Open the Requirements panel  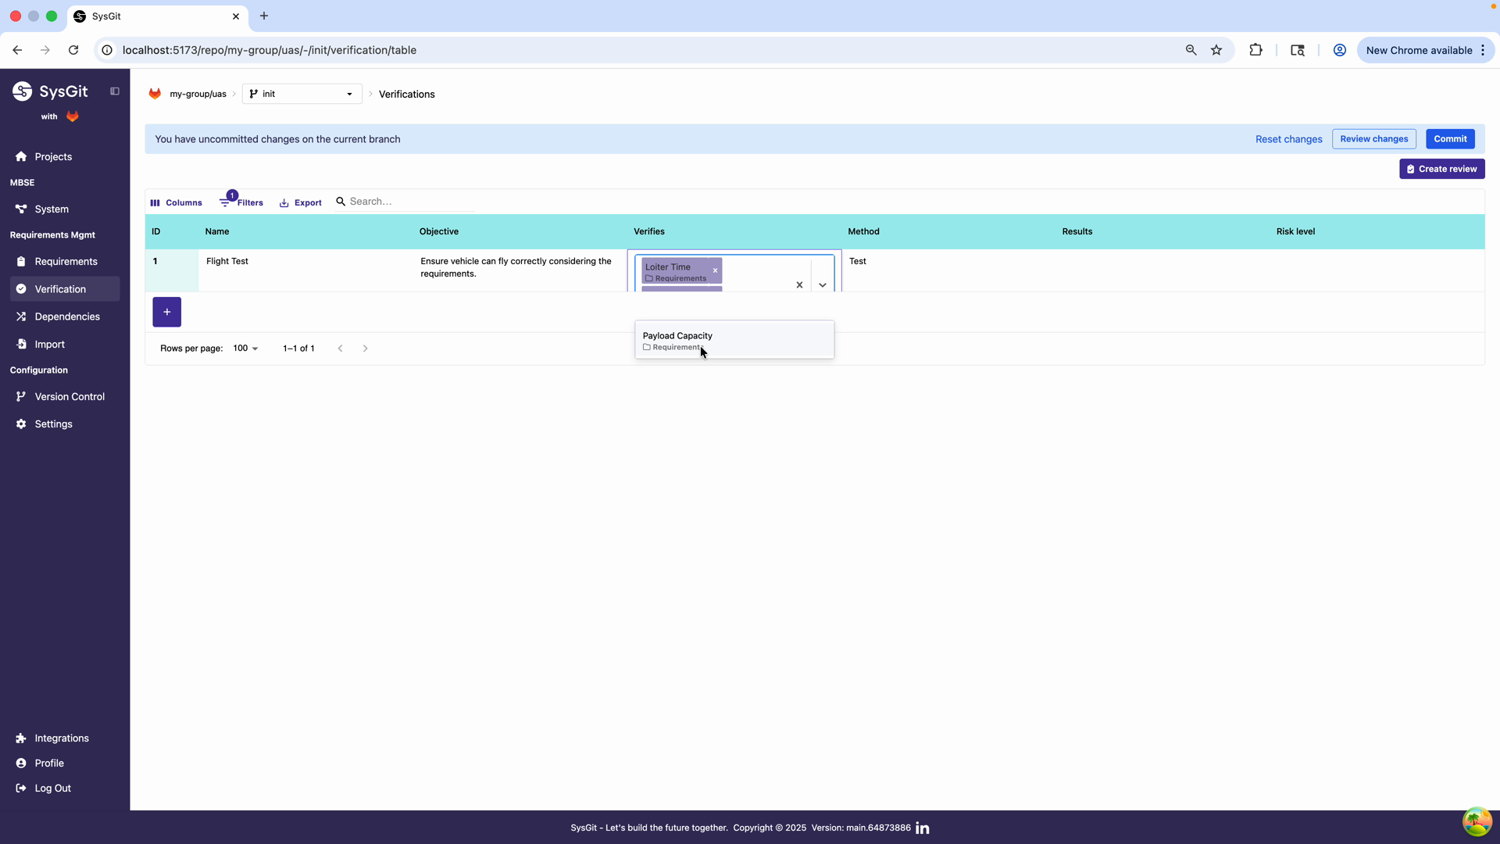pos(66,261)
